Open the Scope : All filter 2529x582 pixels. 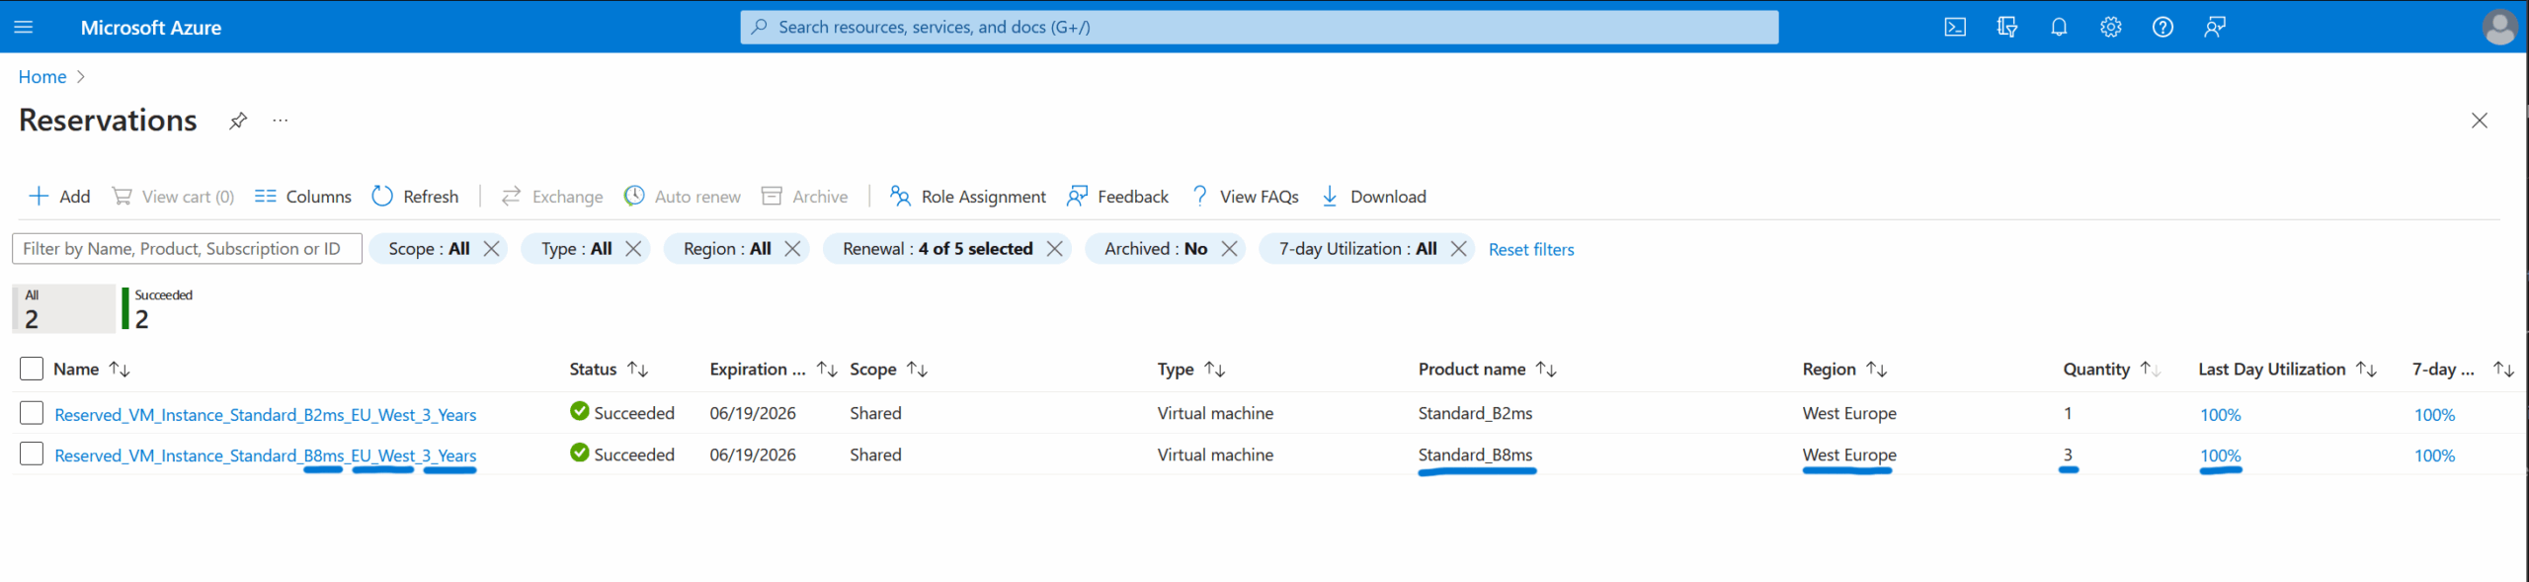(429, 249)
